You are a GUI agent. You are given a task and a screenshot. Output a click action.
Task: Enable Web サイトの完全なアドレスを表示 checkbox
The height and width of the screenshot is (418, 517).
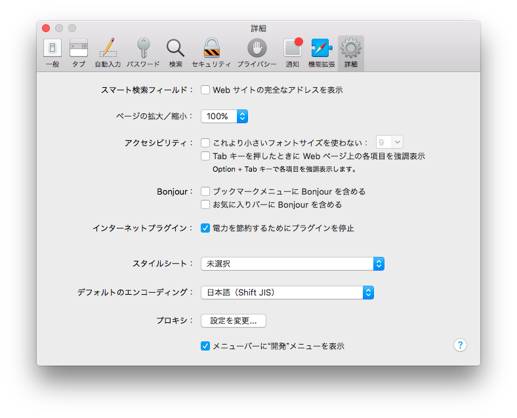point(205,90)
